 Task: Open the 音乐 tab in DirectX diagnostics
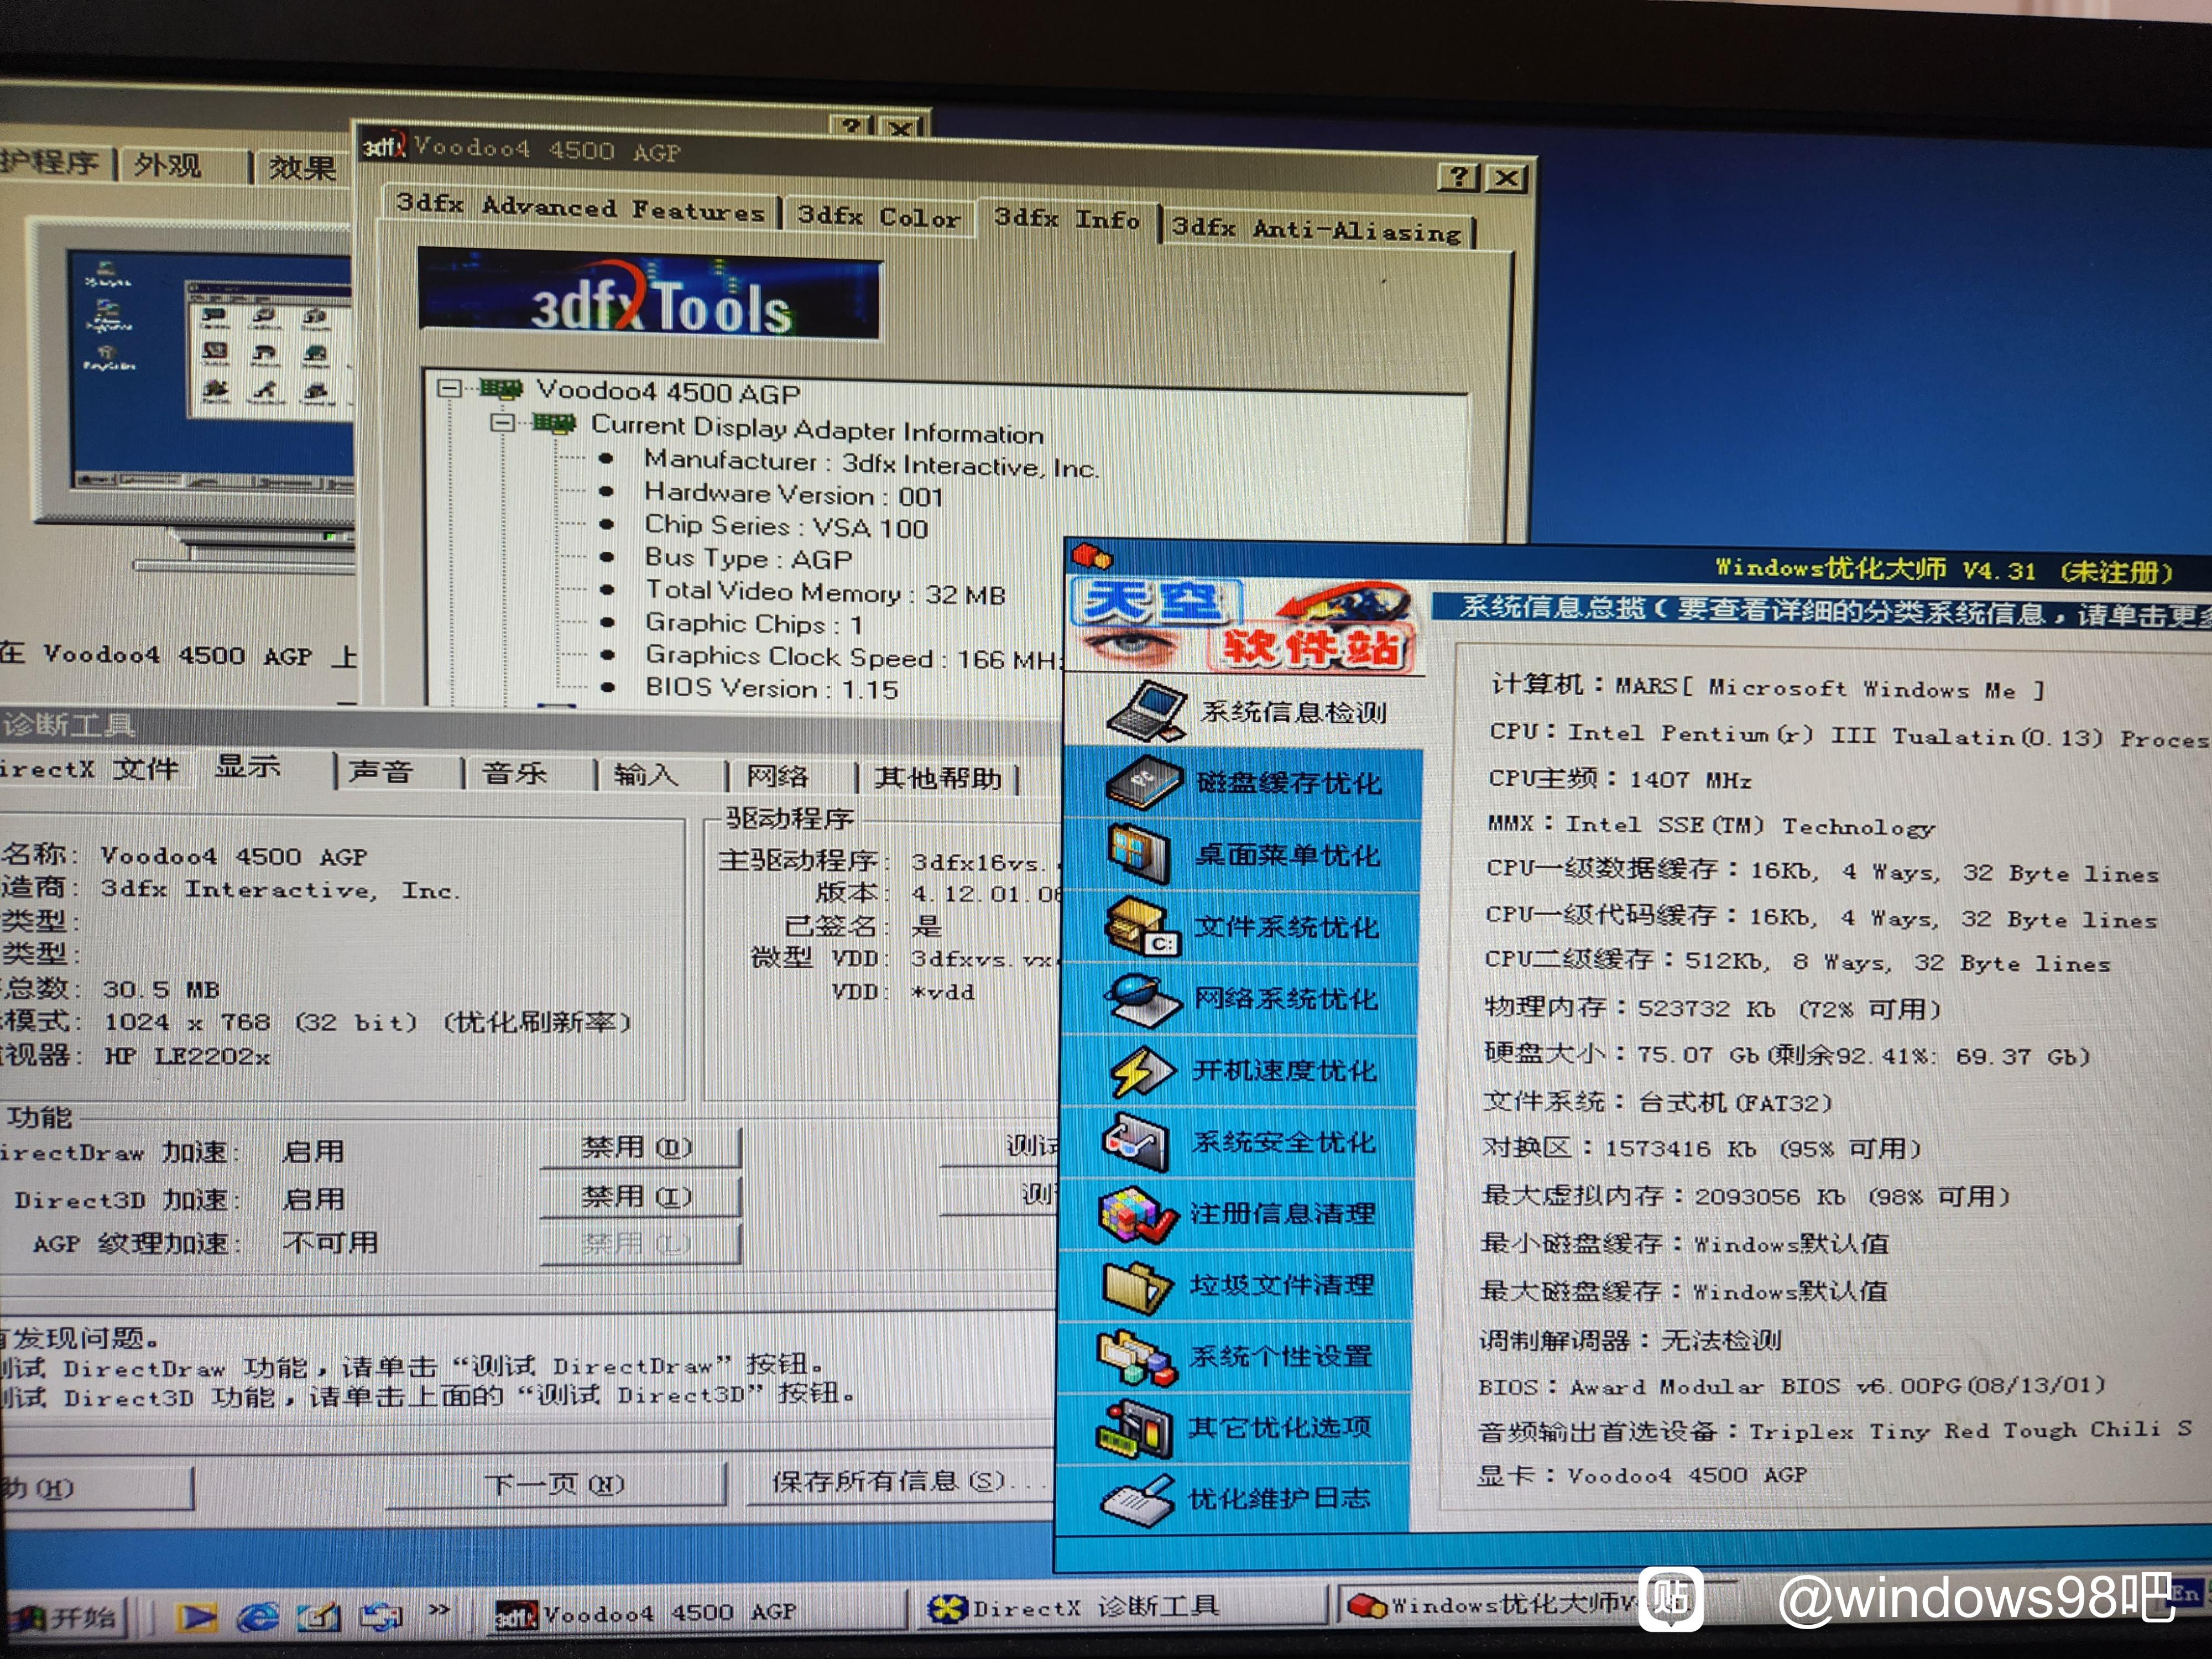pos(514,773)
